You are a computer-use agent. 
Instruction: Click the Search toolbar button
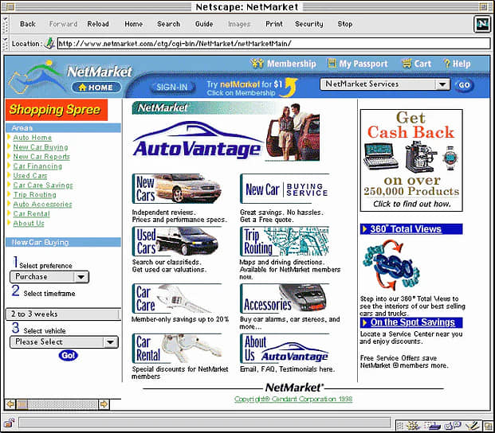click(168, 24)
